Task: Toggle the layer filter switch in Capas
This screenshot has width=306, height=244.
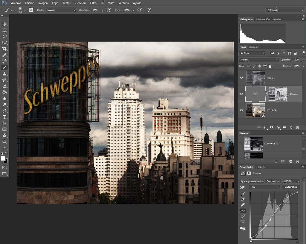Action: point(304,52)
